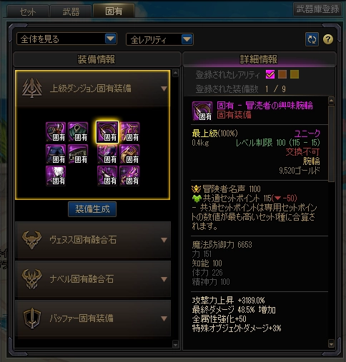This screenshot has height=362, width=346.
Task: Select the green necklace-top equipment icon
Action: tap(78, 132)
